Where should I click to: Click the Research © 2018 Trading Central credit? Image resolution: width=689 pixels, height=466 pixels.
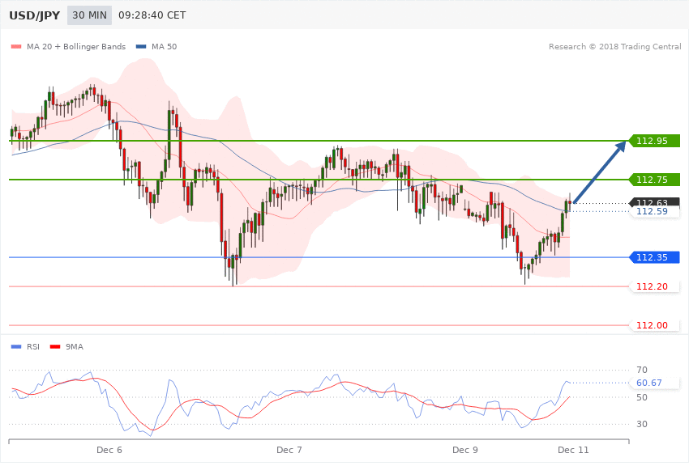point(614,46)
